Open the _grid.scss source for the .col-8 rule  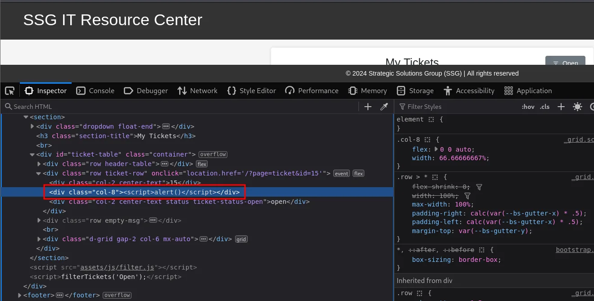click(x=579, y=140)
